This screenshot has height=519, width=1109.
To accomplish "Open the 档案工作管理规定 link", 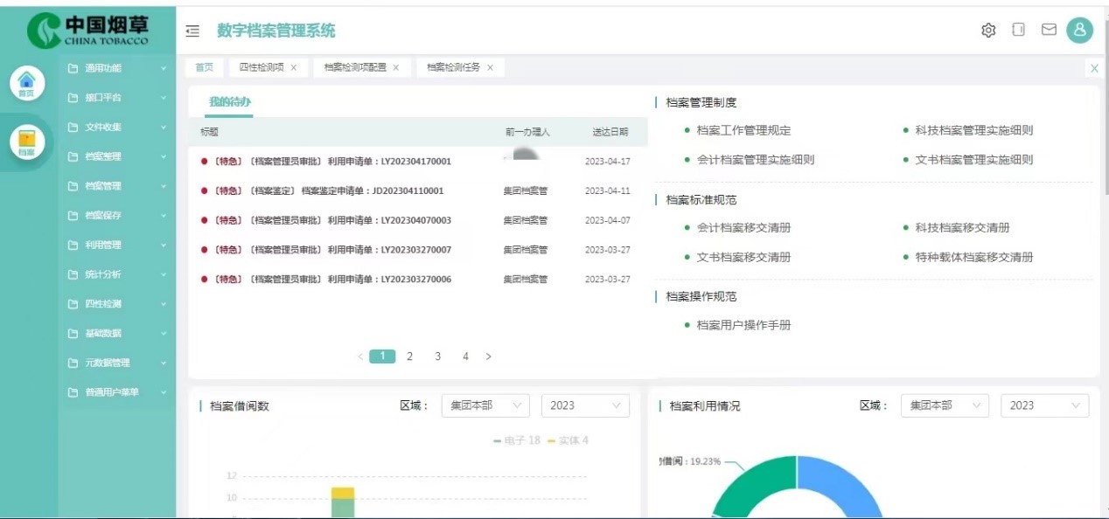I will click(743, 130).
